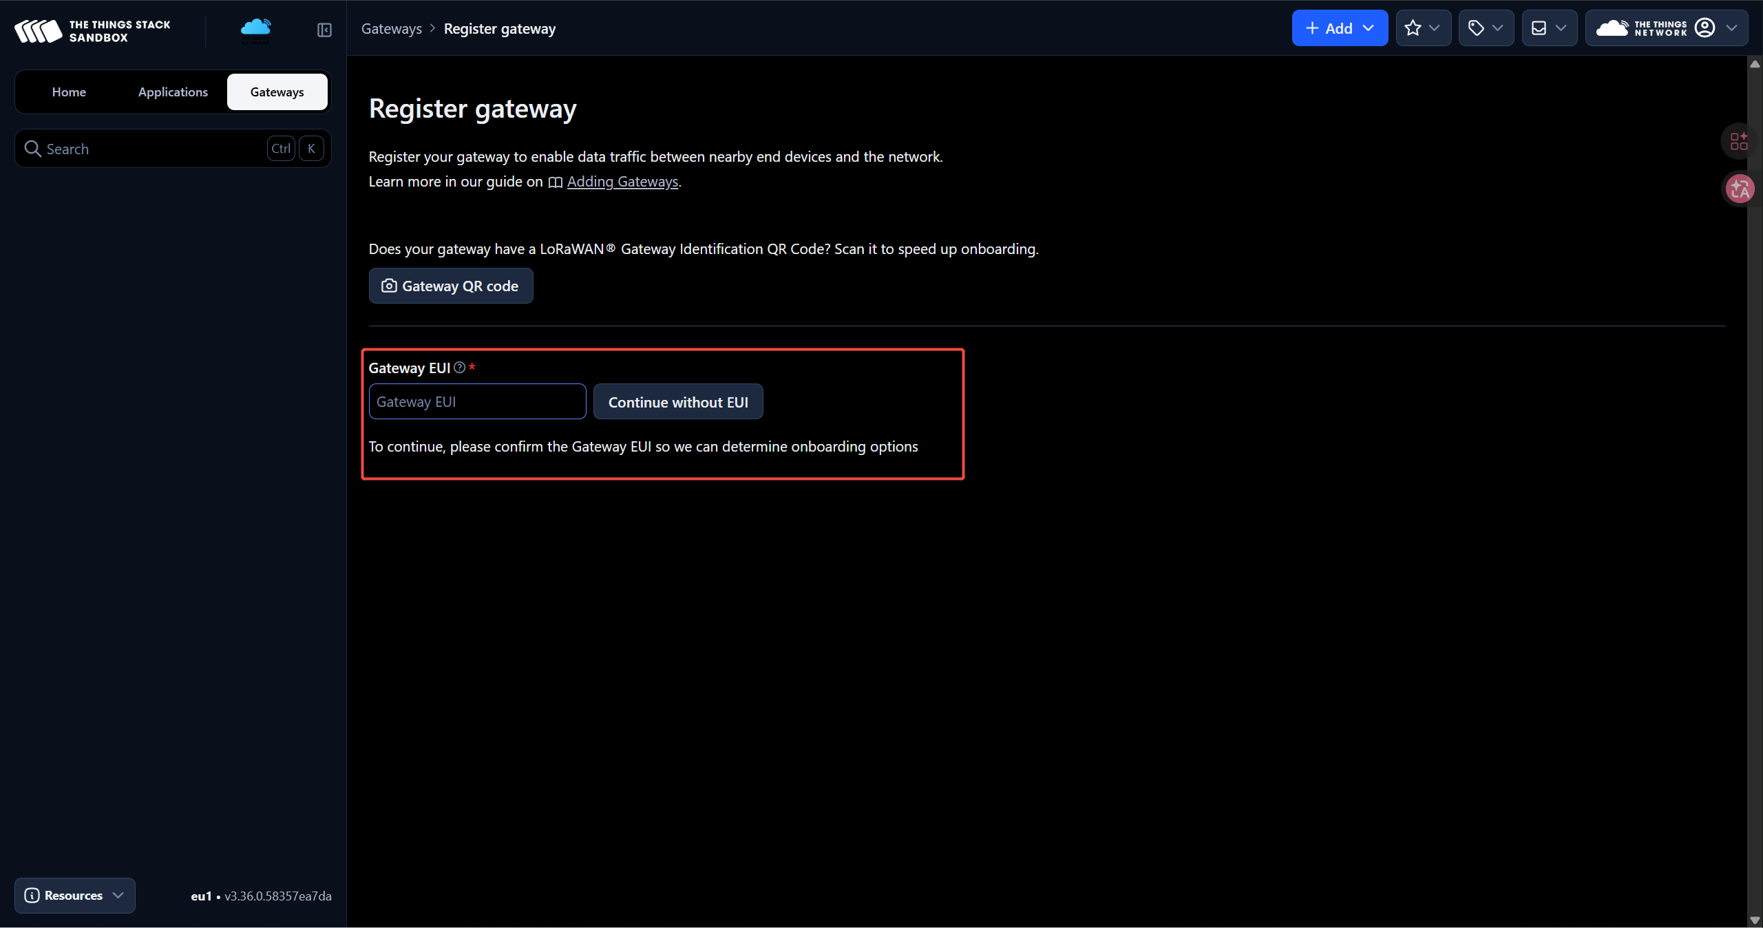This screenshot has width=1763, height=928.
Task: Click the blue Things Network cloud icon
Action: 256,29
